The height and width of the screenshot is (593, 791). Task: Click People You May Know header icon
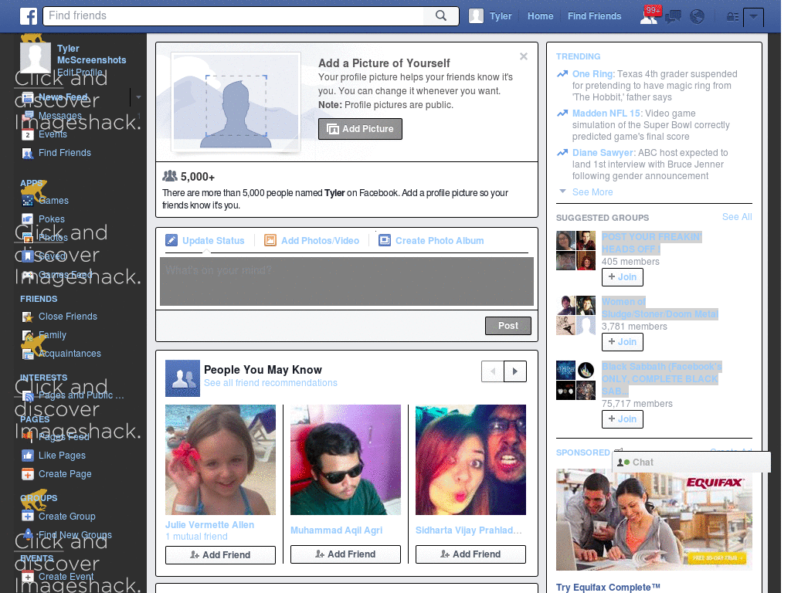(182, 378)
